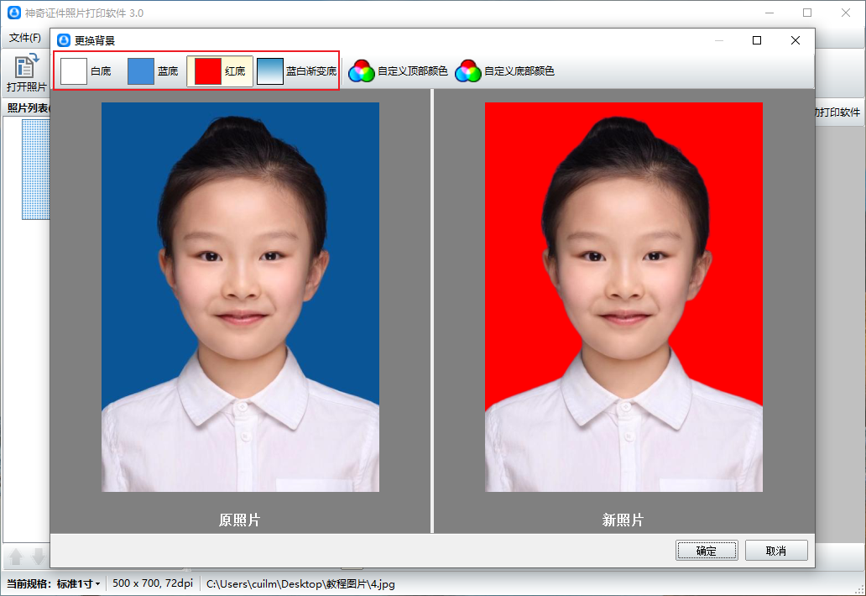Open custom top color (自定义顶部颜色) picker

398,71
